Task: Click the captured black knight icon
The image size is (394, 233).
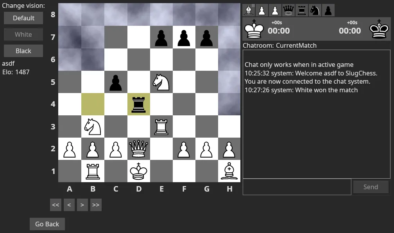Action: click(315, 10)
